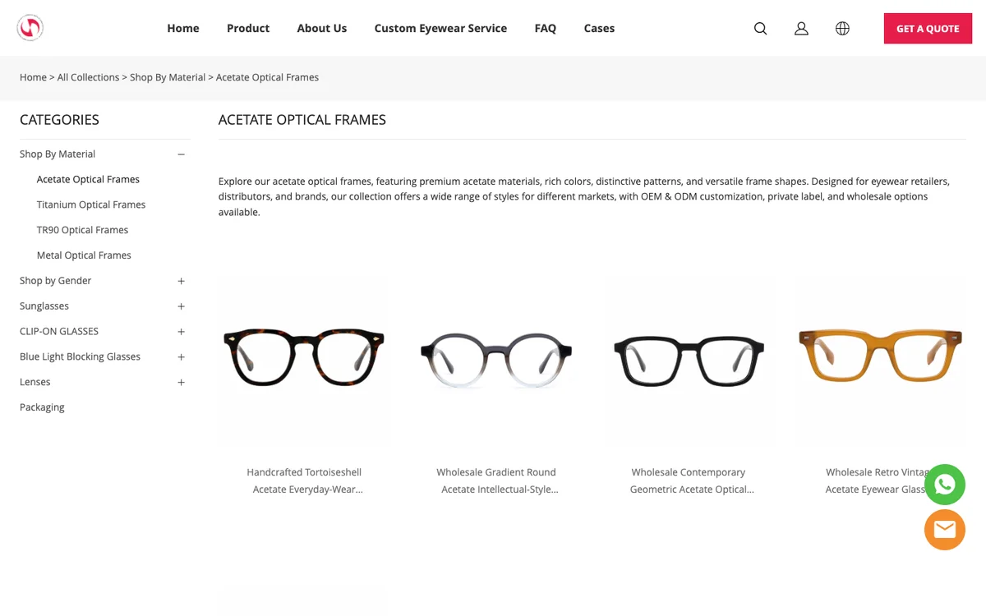
Task: Click Shop By Material breadcrumb link
Action: point(168,77)
